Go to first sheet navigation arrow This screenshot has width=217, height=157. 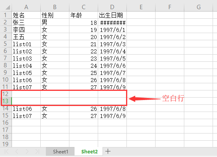click(7, 151)
